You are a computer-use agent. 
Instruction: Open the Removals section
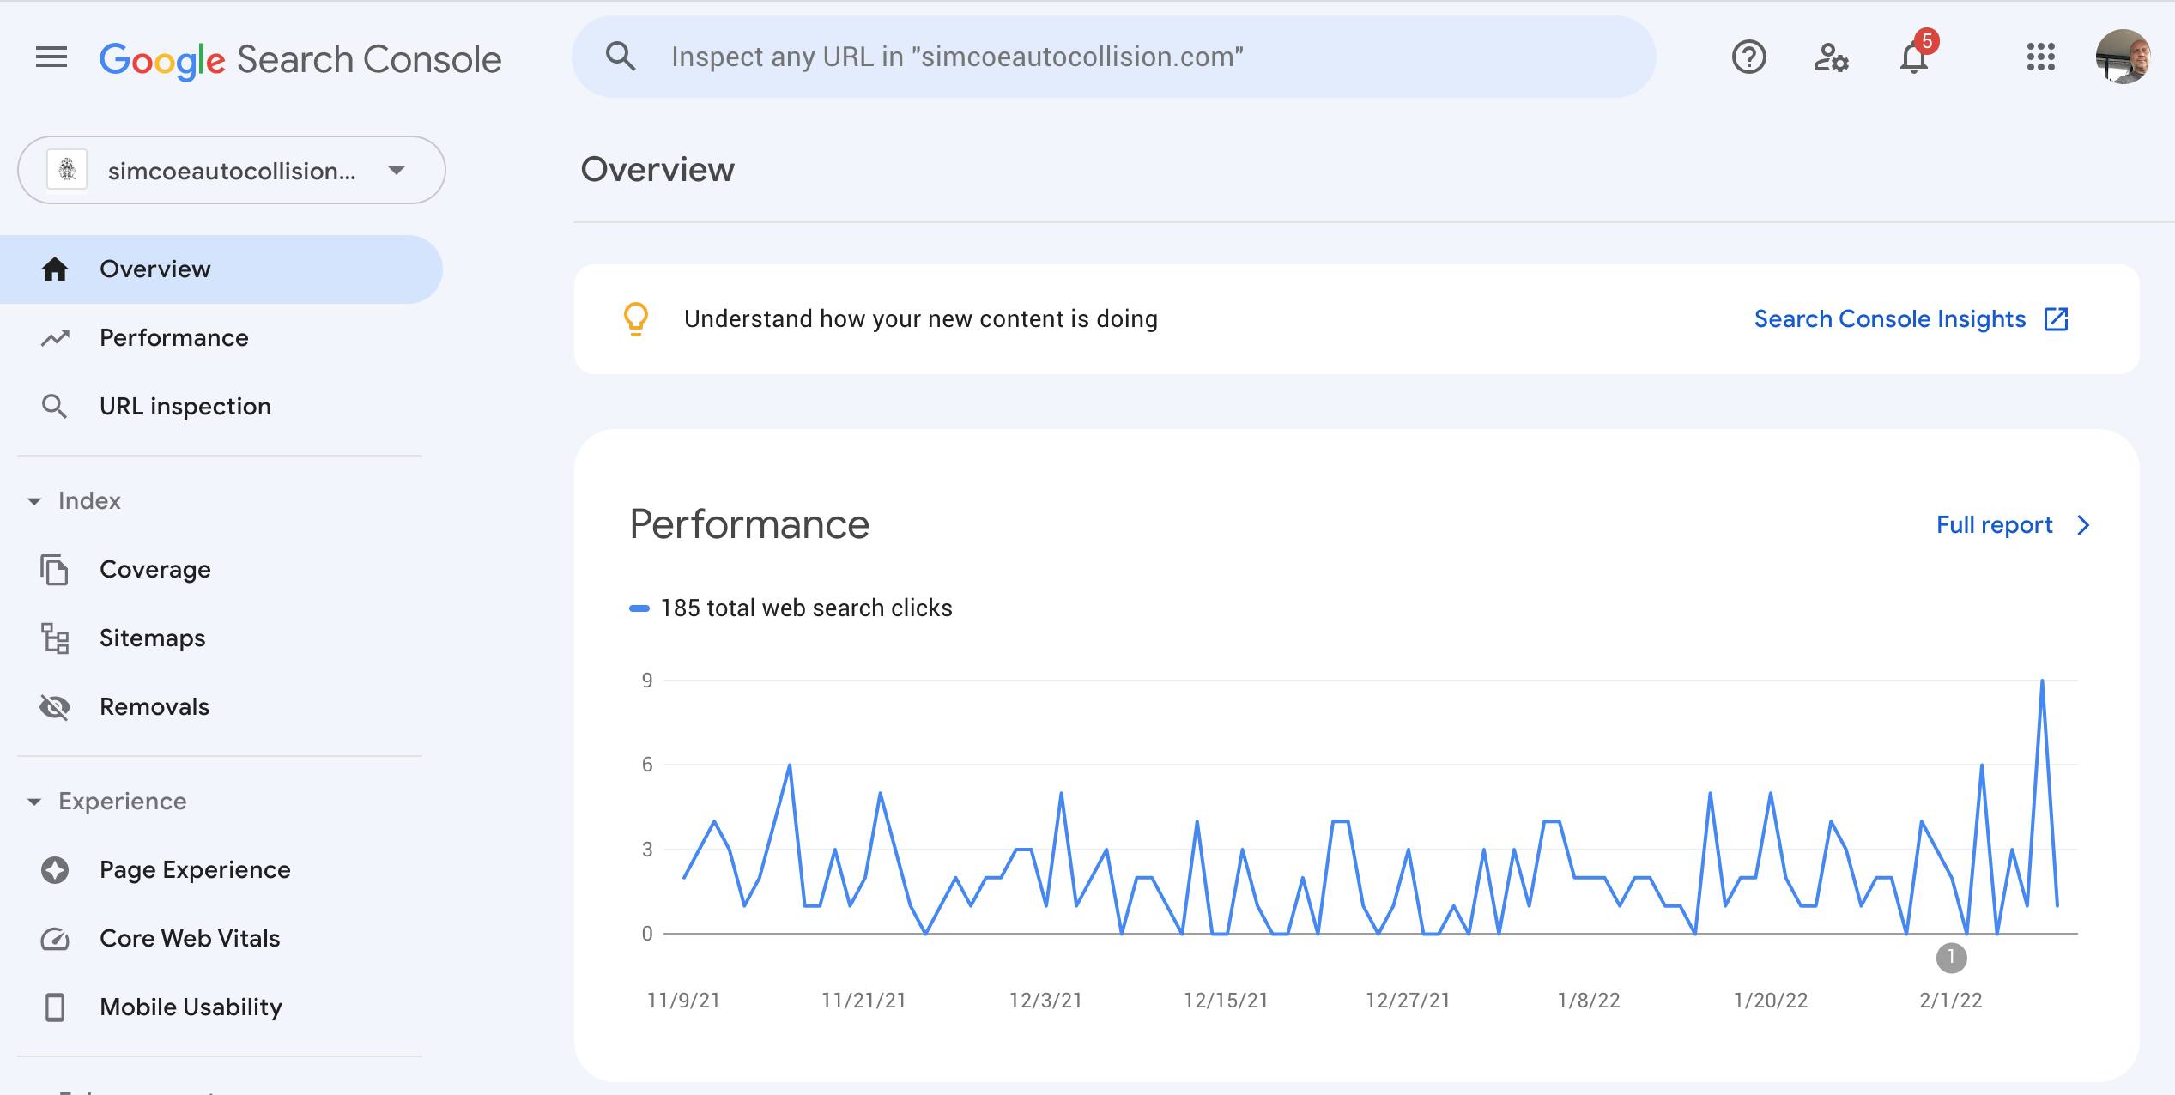click(154, 706)
